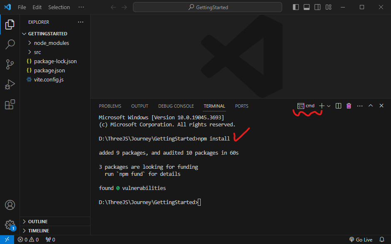Open errors and warnings status indicator
The image size is (391, 244).
pos(28,239)
